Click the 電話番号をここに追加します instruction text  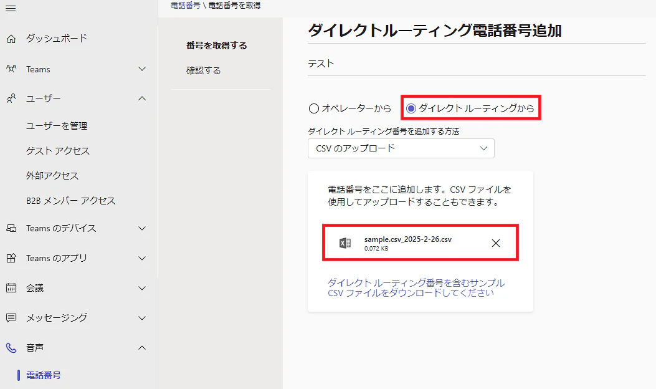420,196
